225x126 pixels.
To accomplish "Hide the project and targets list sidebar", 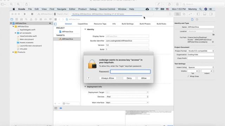I will (x=56, y=24).
